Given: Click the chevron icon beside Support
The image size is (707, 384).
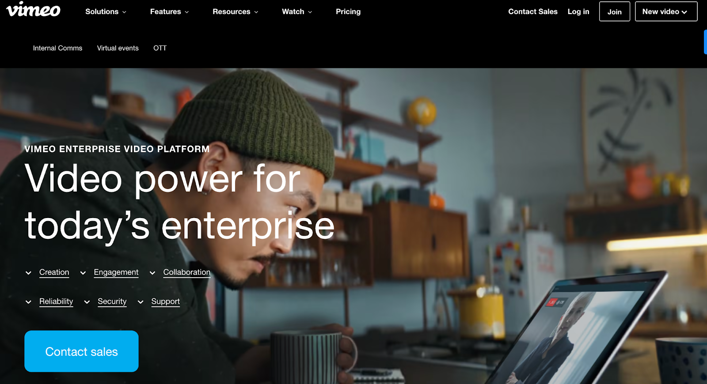Looking at the screenshot, I should pos(141,302).
